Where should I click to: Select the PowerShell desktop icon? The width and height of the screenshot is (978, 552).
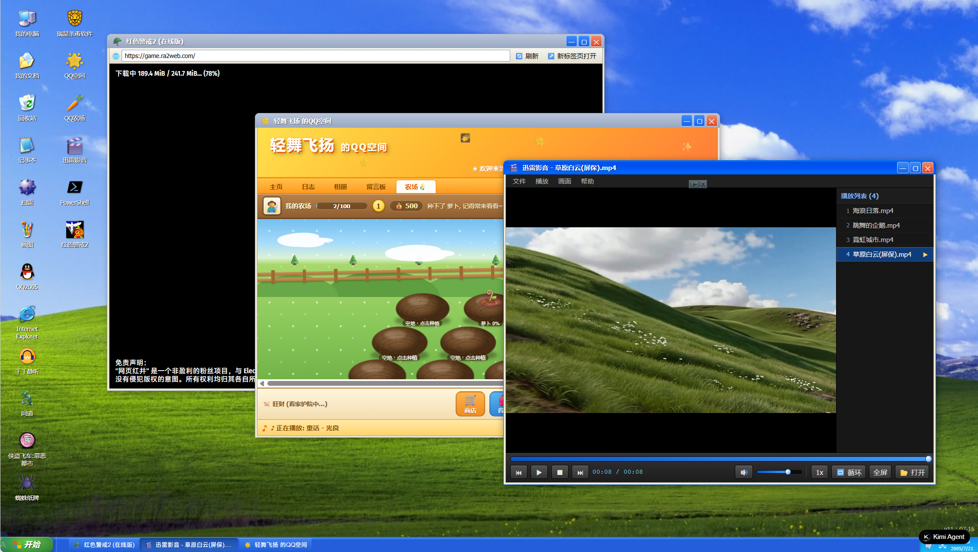pyautogui.click(x=74, y=192)
